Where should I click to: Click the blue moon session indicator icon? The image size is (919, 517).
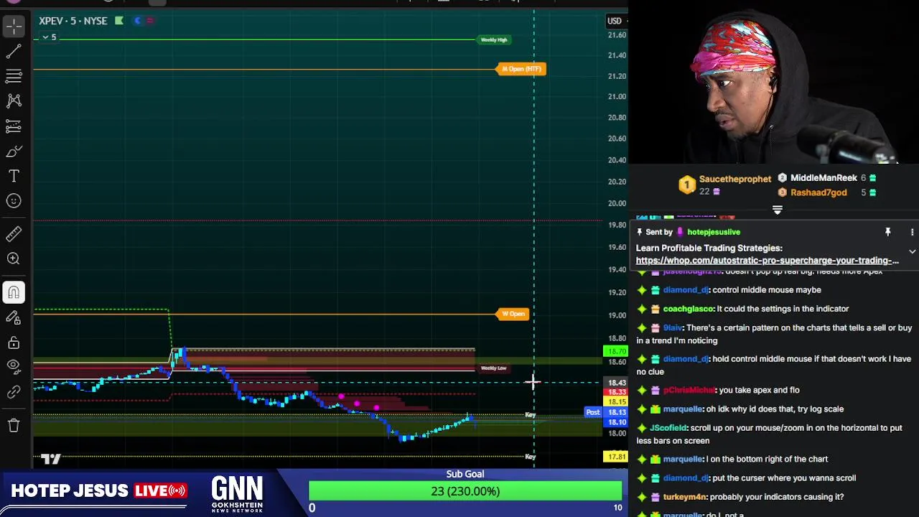[x=137, y=21]
